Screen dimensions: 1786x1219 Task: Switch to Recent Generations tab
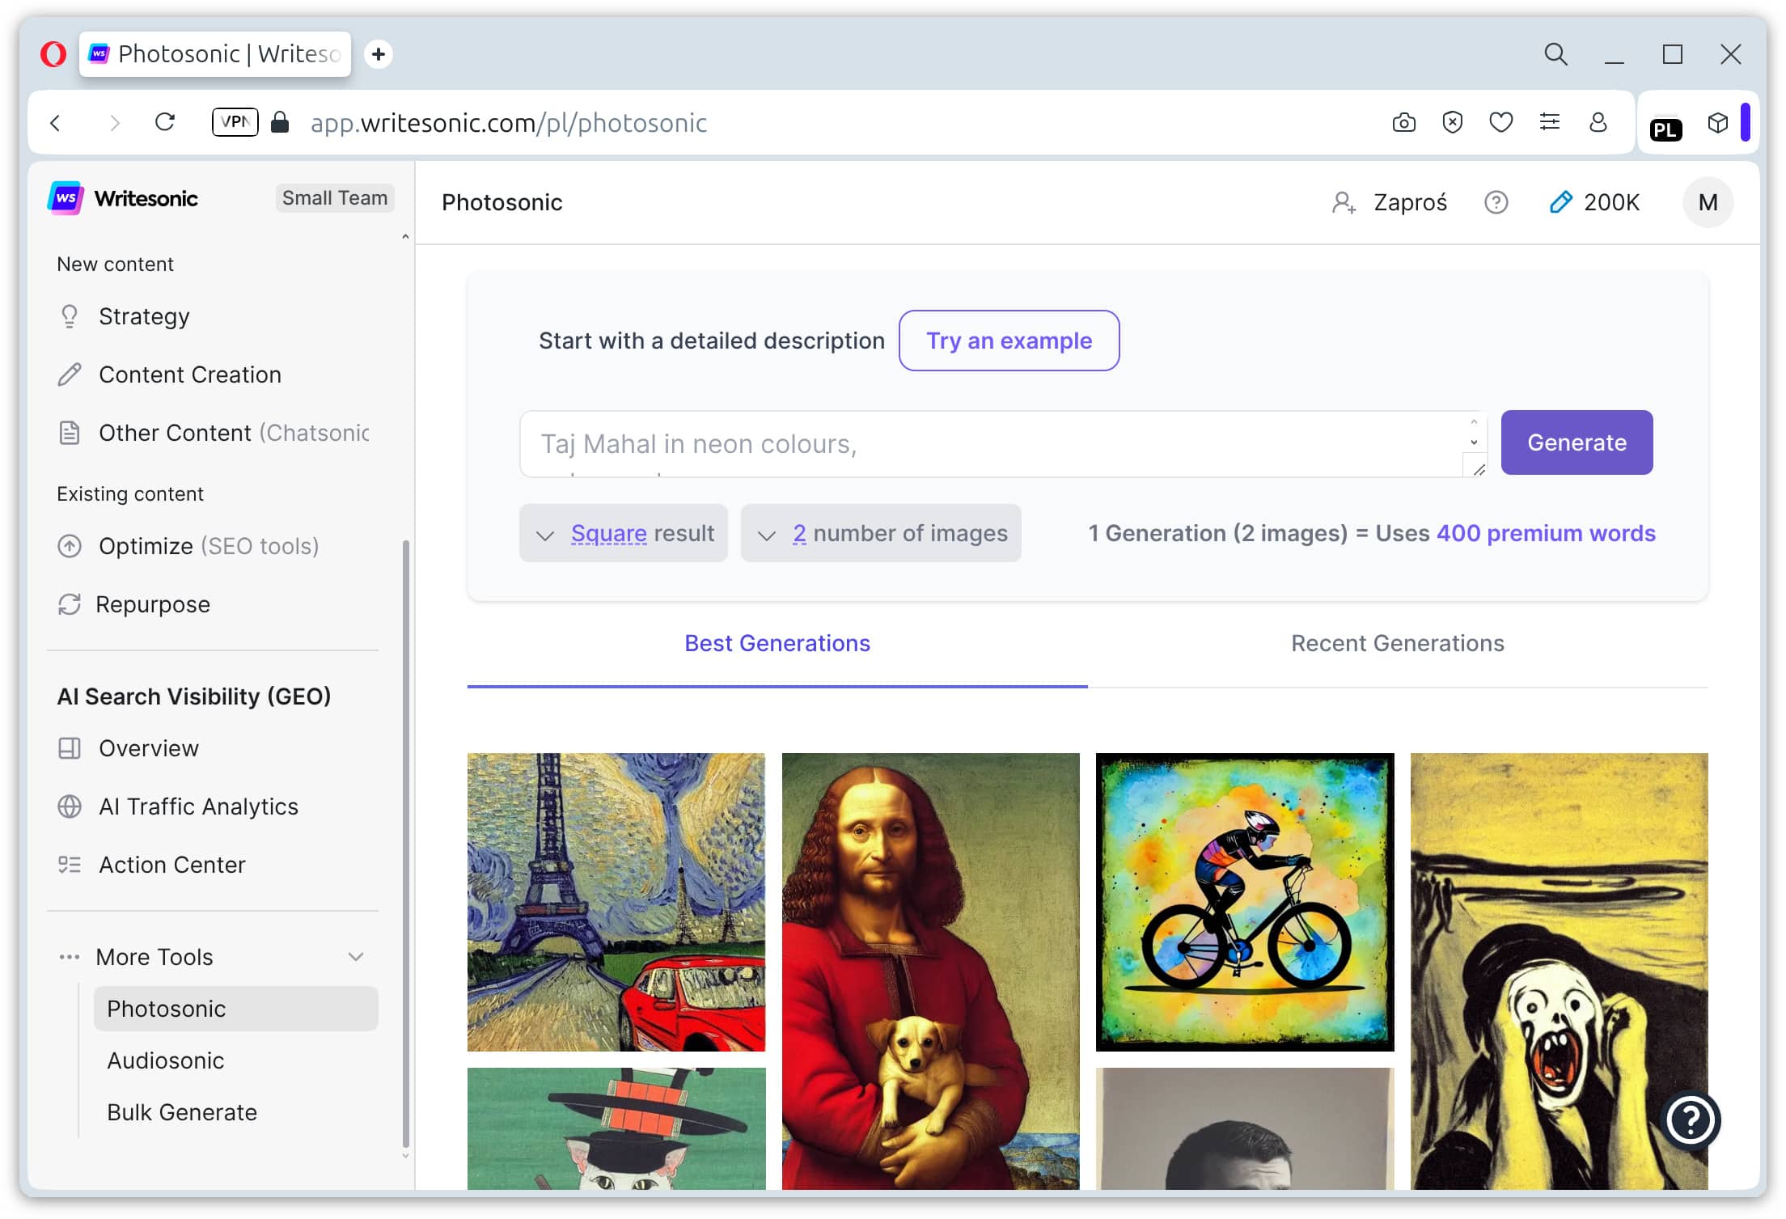click(1398, 643)
